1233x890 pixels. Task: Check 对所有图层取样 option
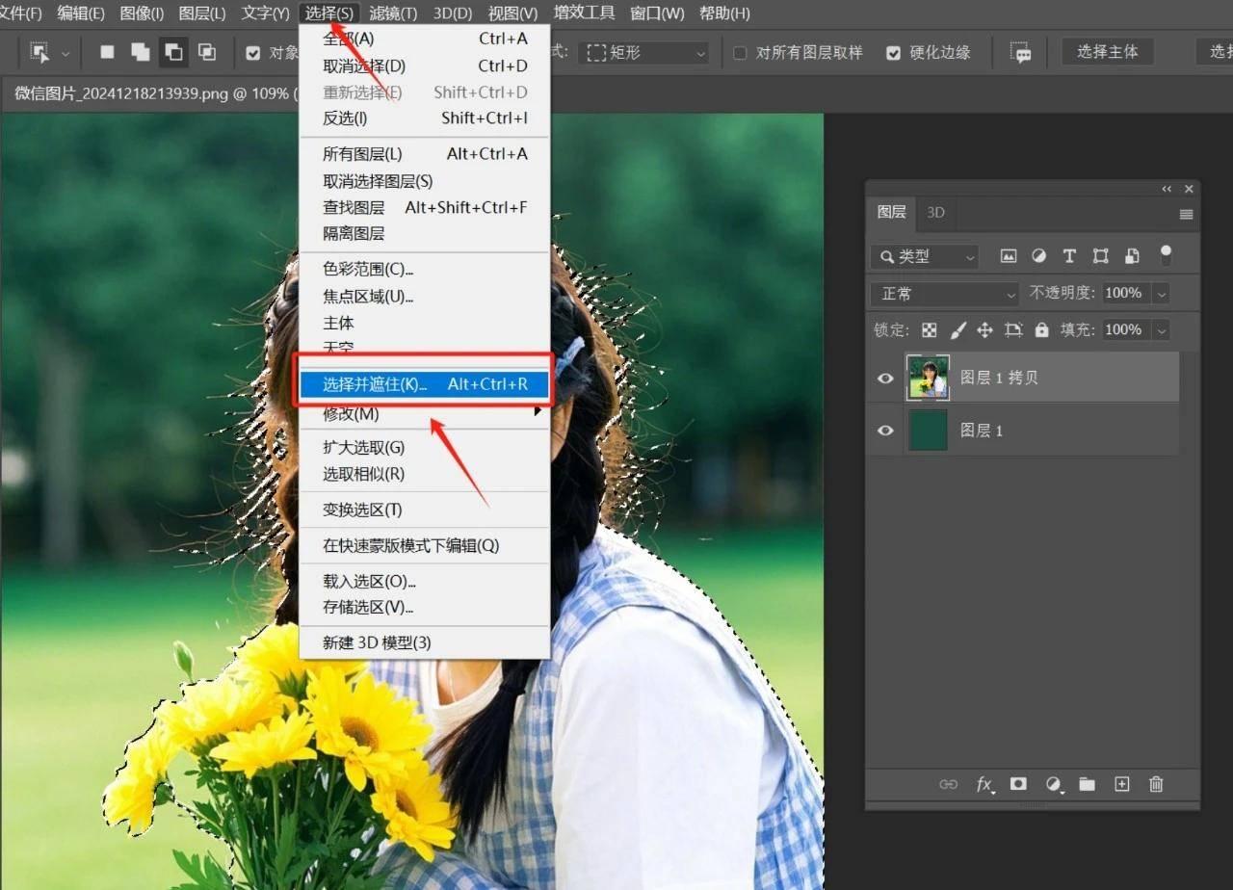click(739, 53)
